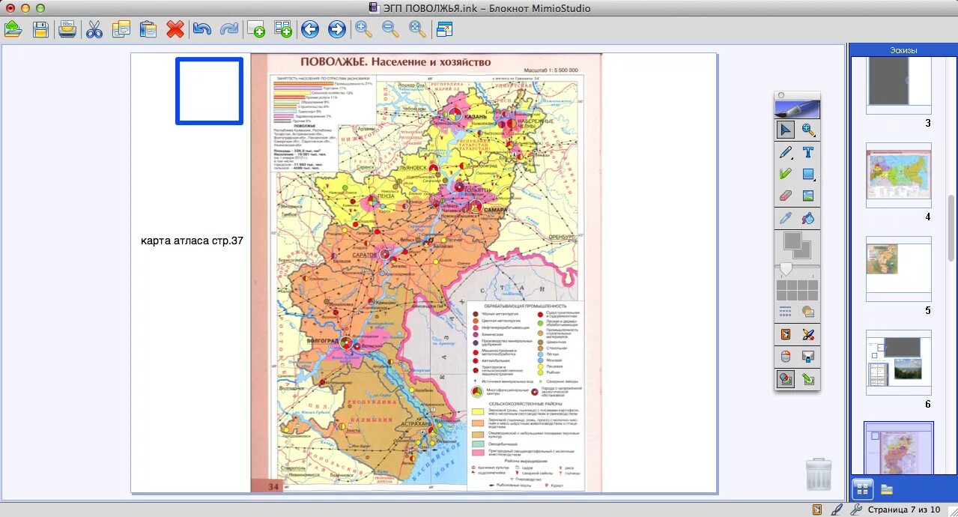Select the blue square on the page
This screenshot has height=517, width=958.
[x=209, y=91]
